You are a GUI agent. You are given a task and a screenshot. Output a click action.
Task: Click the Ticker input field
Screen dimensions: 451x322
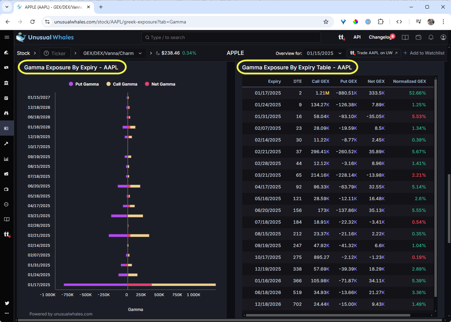(56, 53)
